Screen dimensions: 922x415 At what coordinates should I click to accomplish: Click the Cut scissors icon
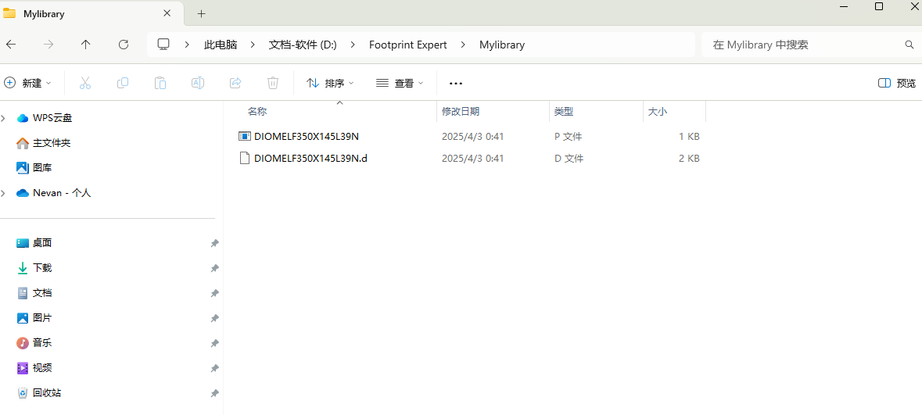[85, 83]
